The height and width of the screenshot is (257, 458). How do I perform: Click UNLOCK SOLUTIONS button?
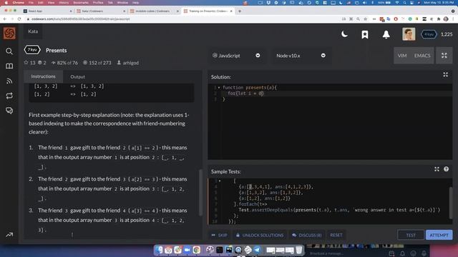coord(260,235)
